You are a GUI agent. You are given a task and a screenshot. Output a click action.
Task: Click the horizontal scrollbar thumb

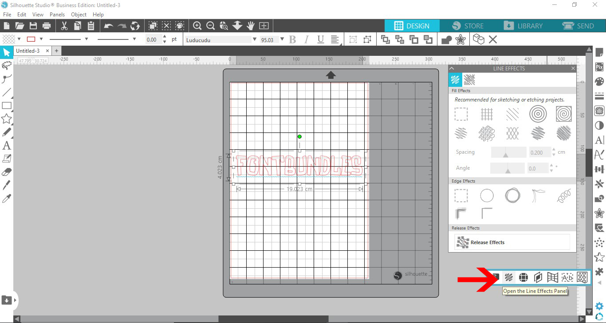[273, 319]
